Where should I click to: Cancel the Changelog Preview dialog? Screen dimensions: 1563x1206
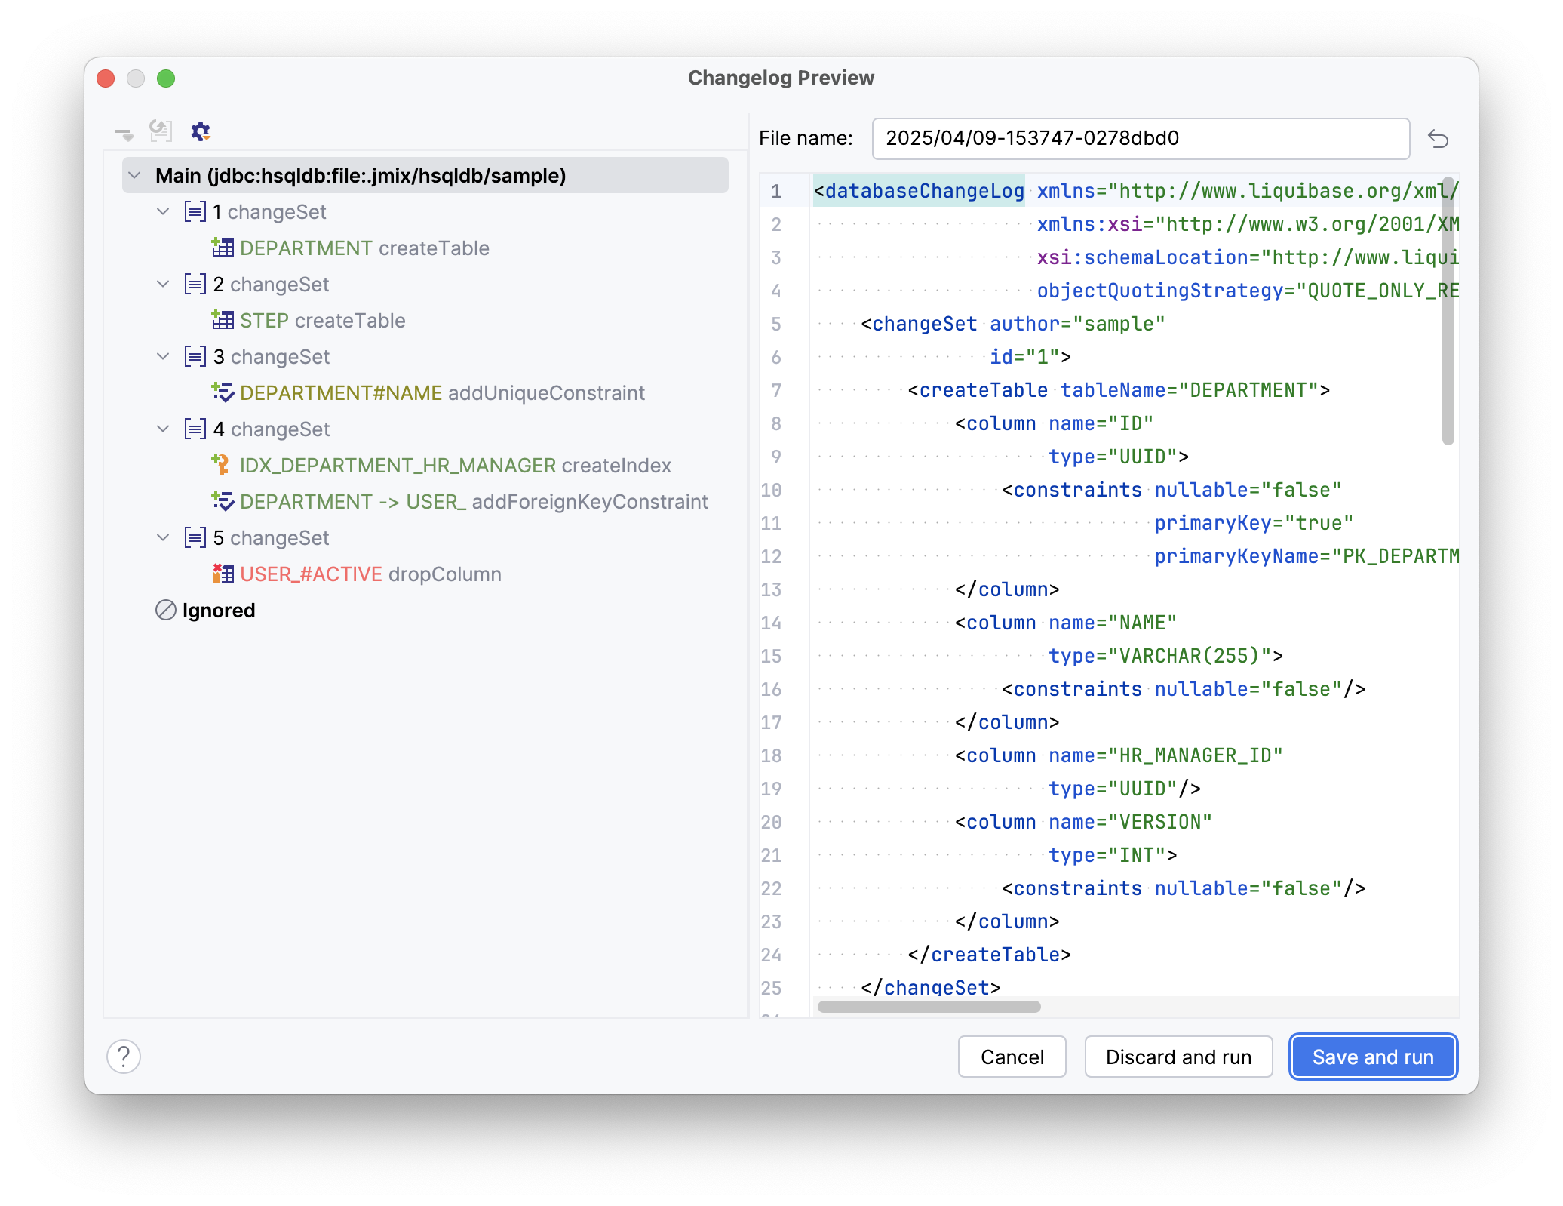point(1012,1057)
